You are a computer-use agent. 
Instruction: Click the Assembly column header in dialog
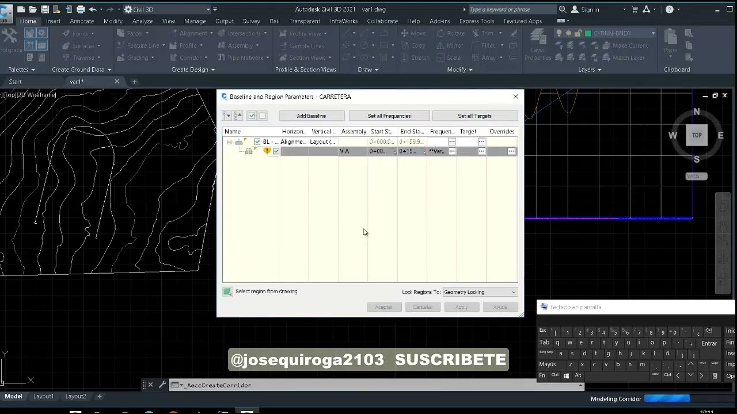(x=354, y=132)
